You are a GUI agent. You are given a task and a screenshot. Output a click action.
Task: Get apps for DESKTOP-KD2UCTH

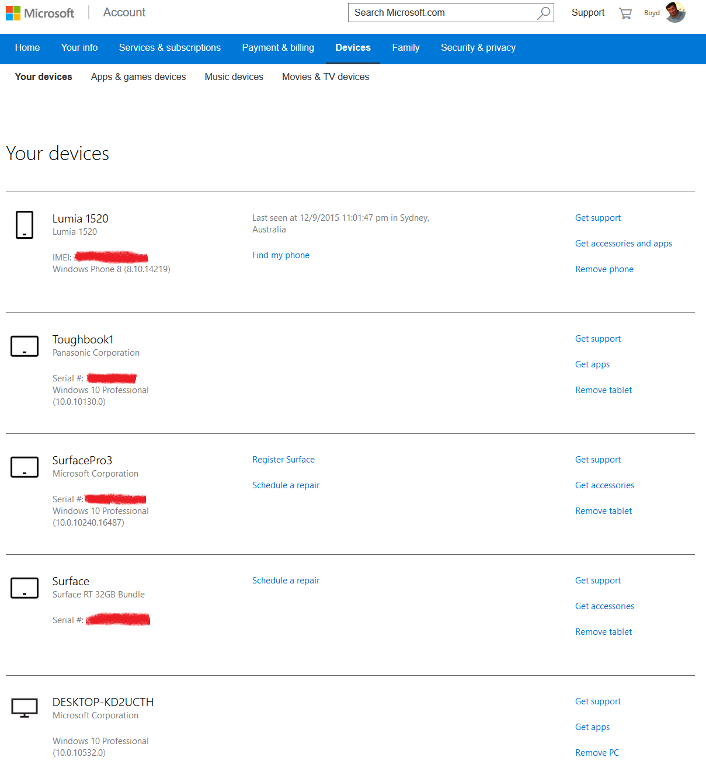pyautogui.click(x=592, y=727)
